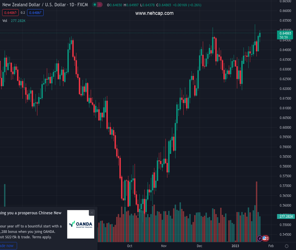Toggle the market status indicator pill
This screenshot has height=250, width=296.
[x=97, y=5]
